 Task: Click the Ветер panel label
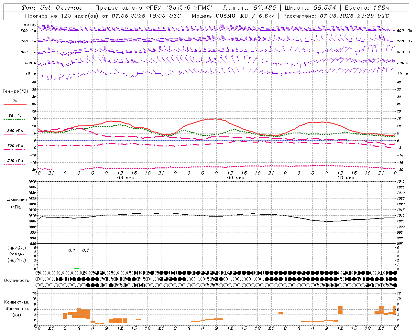(30, 25)
